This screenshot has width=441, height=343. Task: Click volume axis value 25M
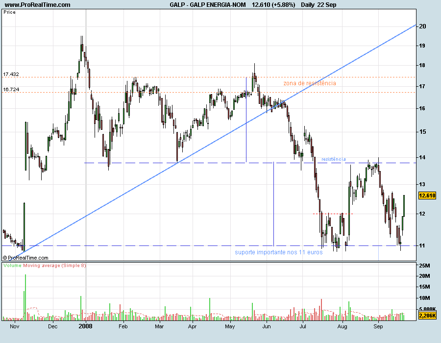click(424, 266)
